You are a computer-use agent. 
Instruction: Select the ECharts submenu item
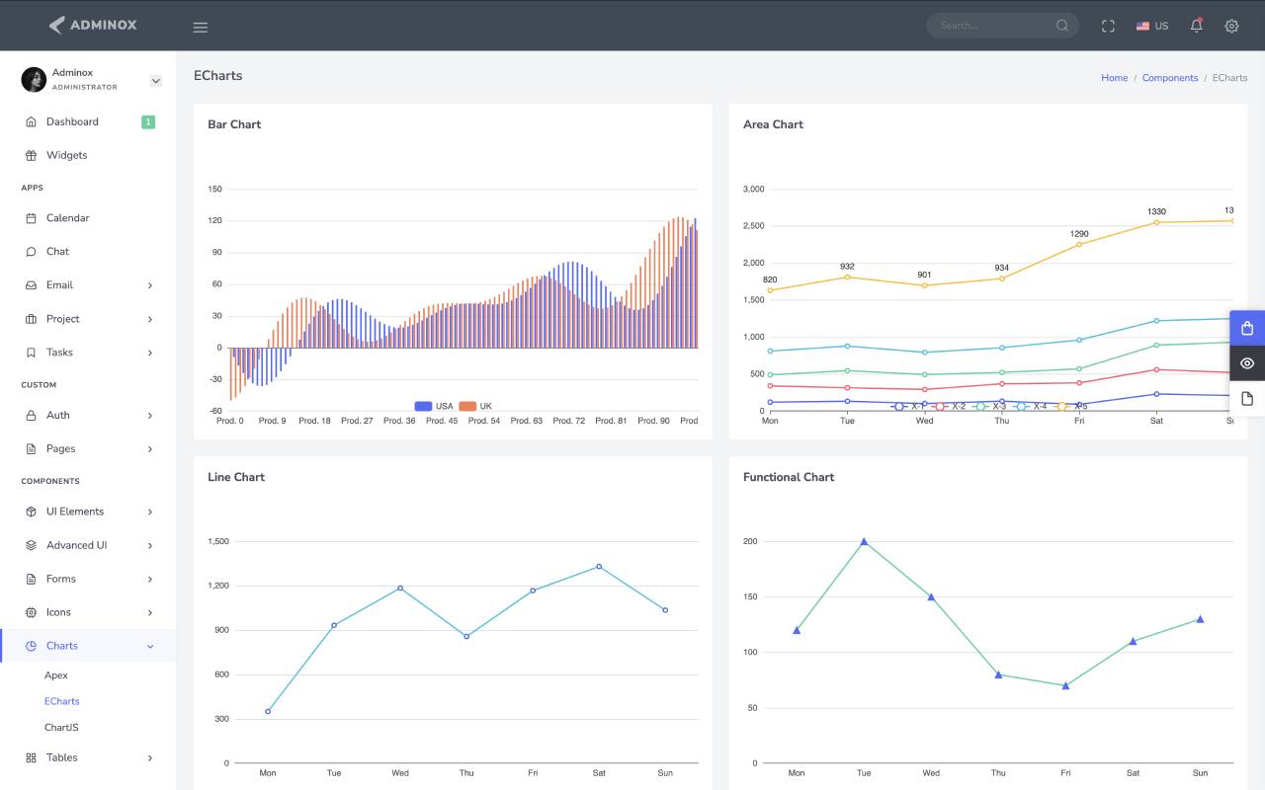pos(62,701)
